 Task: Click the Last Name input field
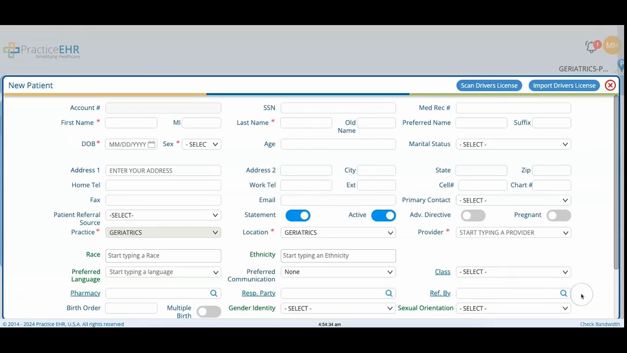click(x=306, y=123)
